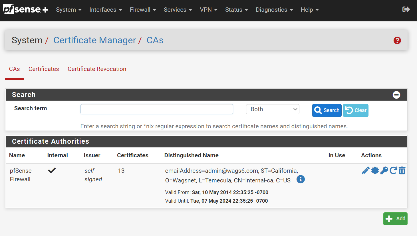Viewport: 417px width, 236px height.
Task: Open the red help question mark icon
Action: pyautogui.click(x=397, y=40)
